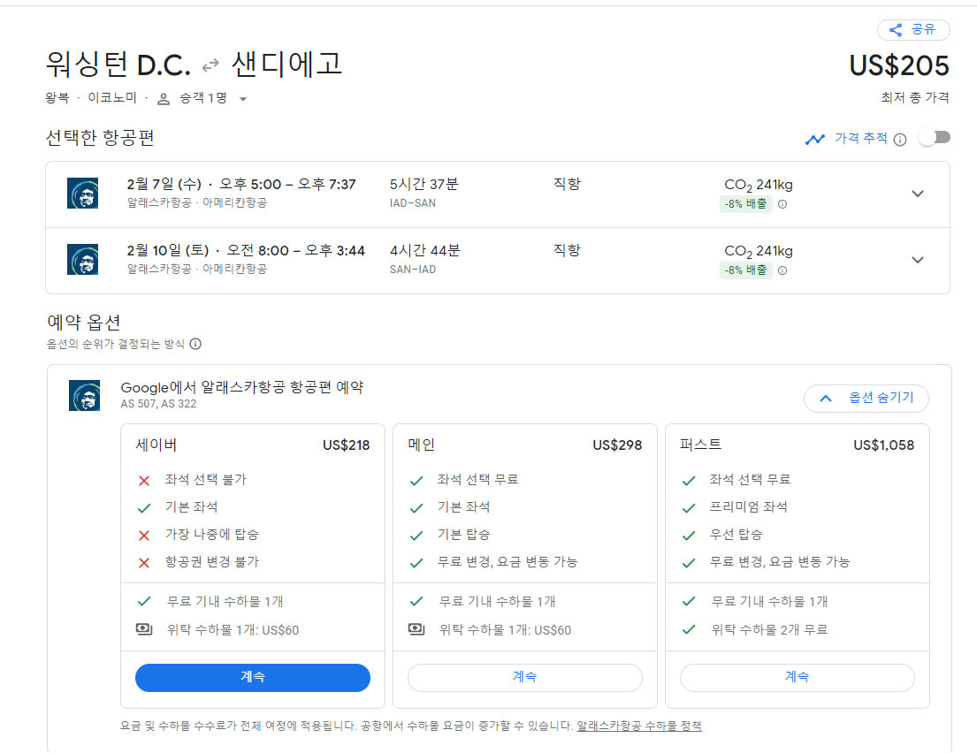Screen dimensions: 977x753
Task: Click Alaska Airlines logo on 2월 7일 flight
Action: [83, 193]
